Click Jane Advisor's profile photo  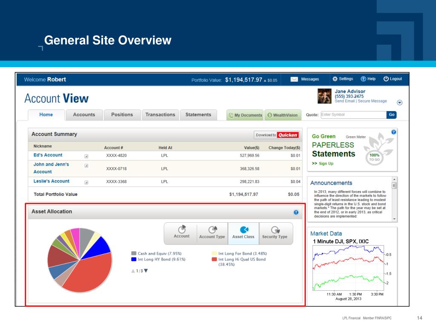324,96
